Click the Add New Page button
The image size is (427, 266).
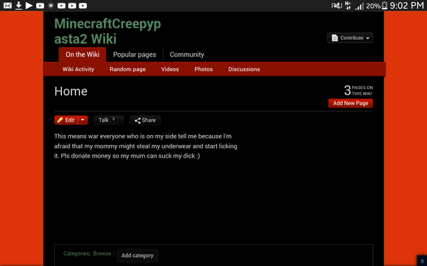pyautogui.click(x=350, y=103)
